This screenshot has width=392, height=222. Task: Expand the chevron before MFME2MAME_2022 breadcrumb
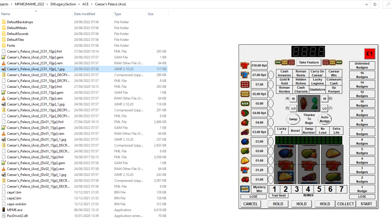(x=11, y=4)
